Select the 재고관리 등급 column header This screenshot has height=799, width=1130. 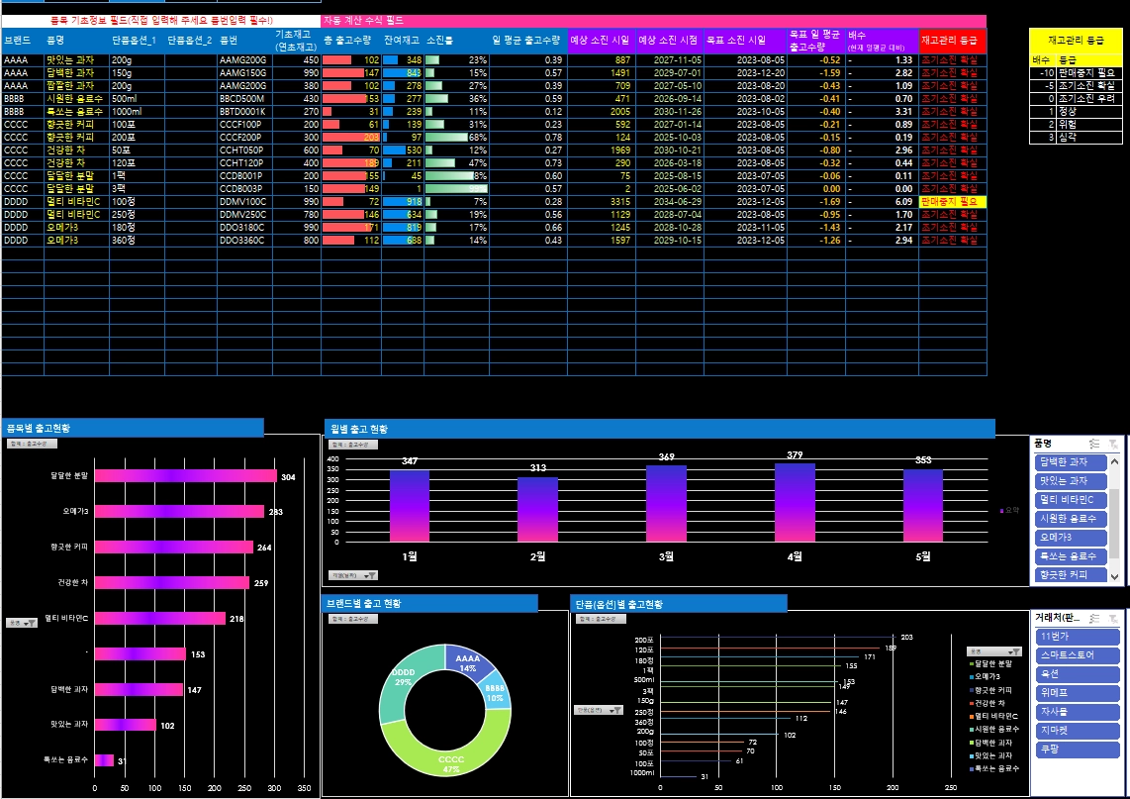click(953, 41)
